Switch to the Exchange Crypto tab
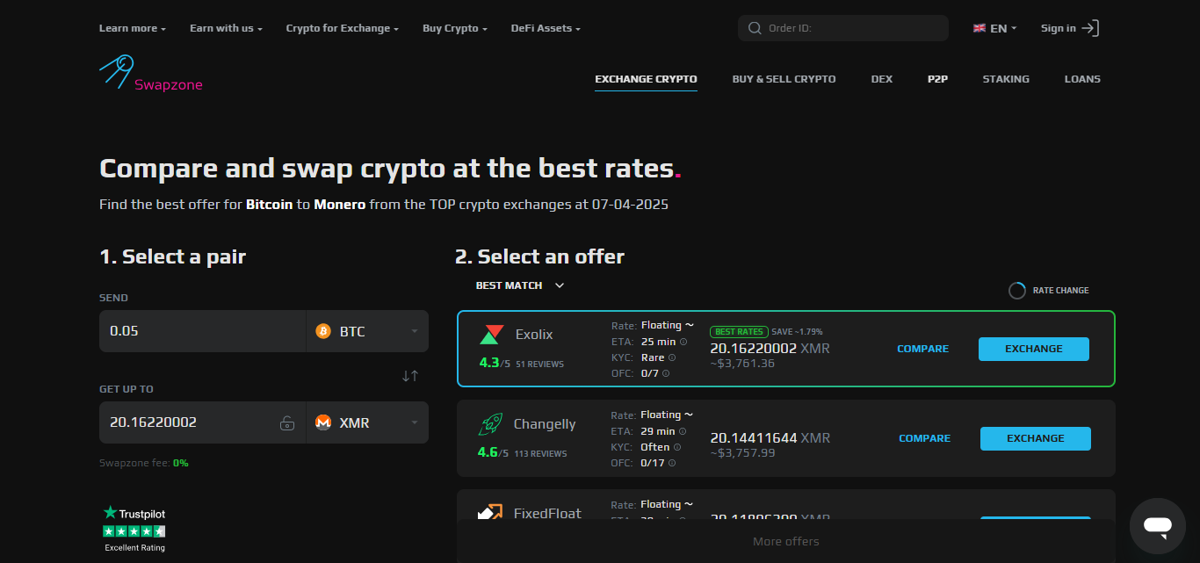The image size is (1200, 563). (646, 79)
